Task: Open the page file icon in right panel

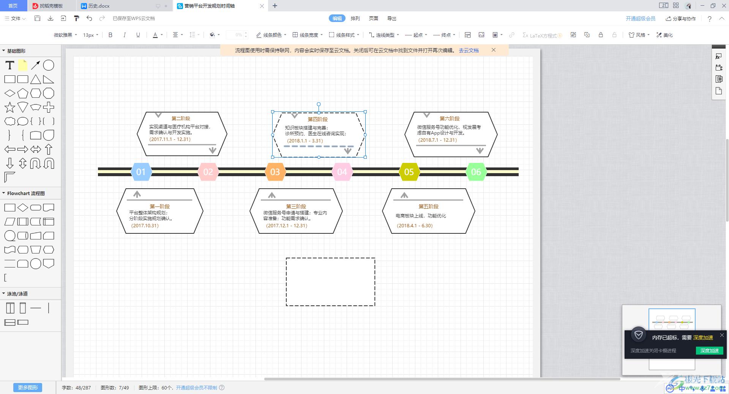Action: coord(719,91)
